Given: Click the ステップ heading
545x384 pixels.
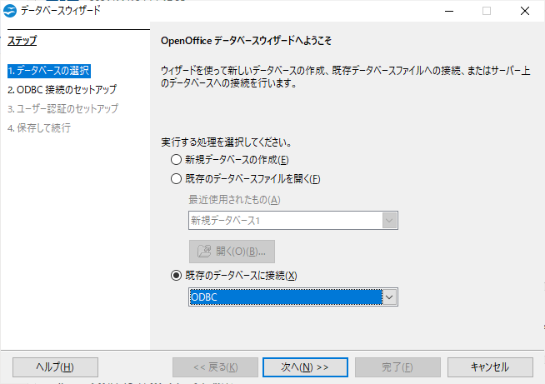Looking at the screenshot, I should 22,41.
